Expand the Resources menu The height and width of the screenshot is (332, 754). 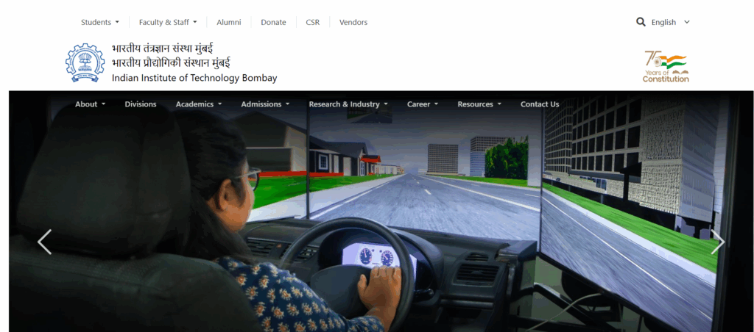pos(479,104)
